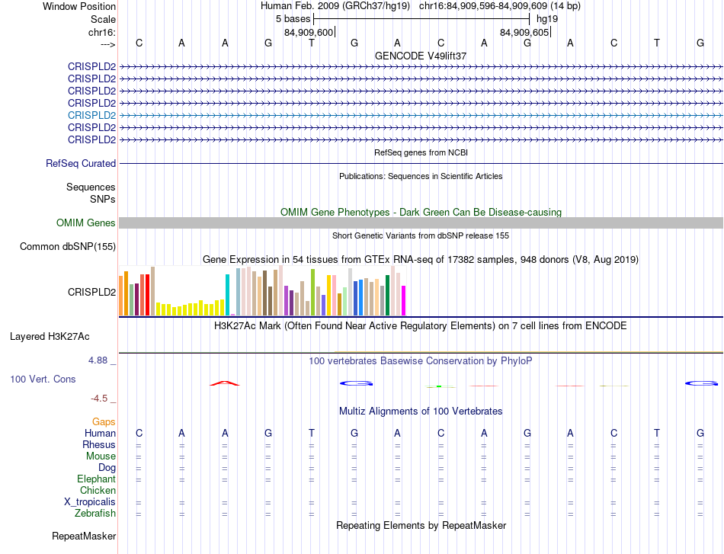Click the rightmost blue G PhyloP logo
The image size is (724, 554).
[701, 383]
